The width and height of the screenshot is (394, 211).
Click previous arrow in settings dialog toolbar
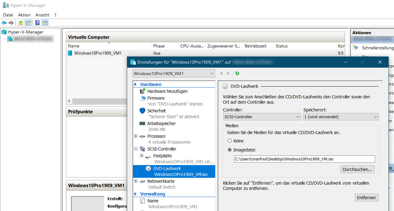click(221, 74)
